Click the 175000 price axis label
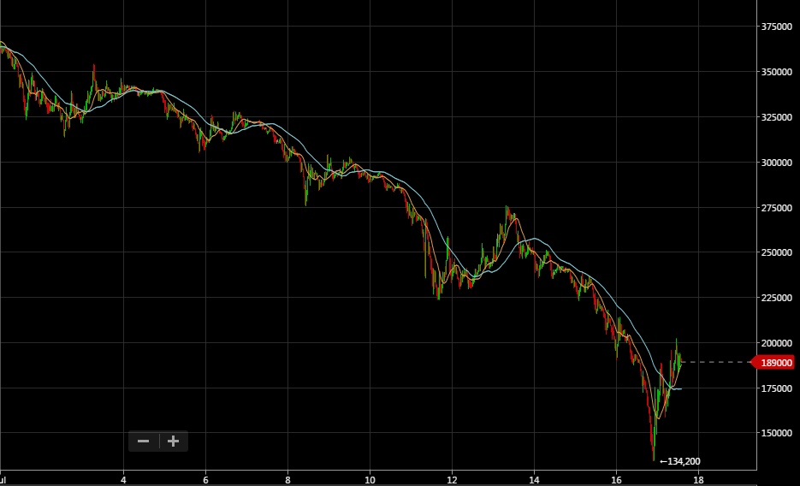This screenshot has height=486, width=800. click(x=776, y=388)
